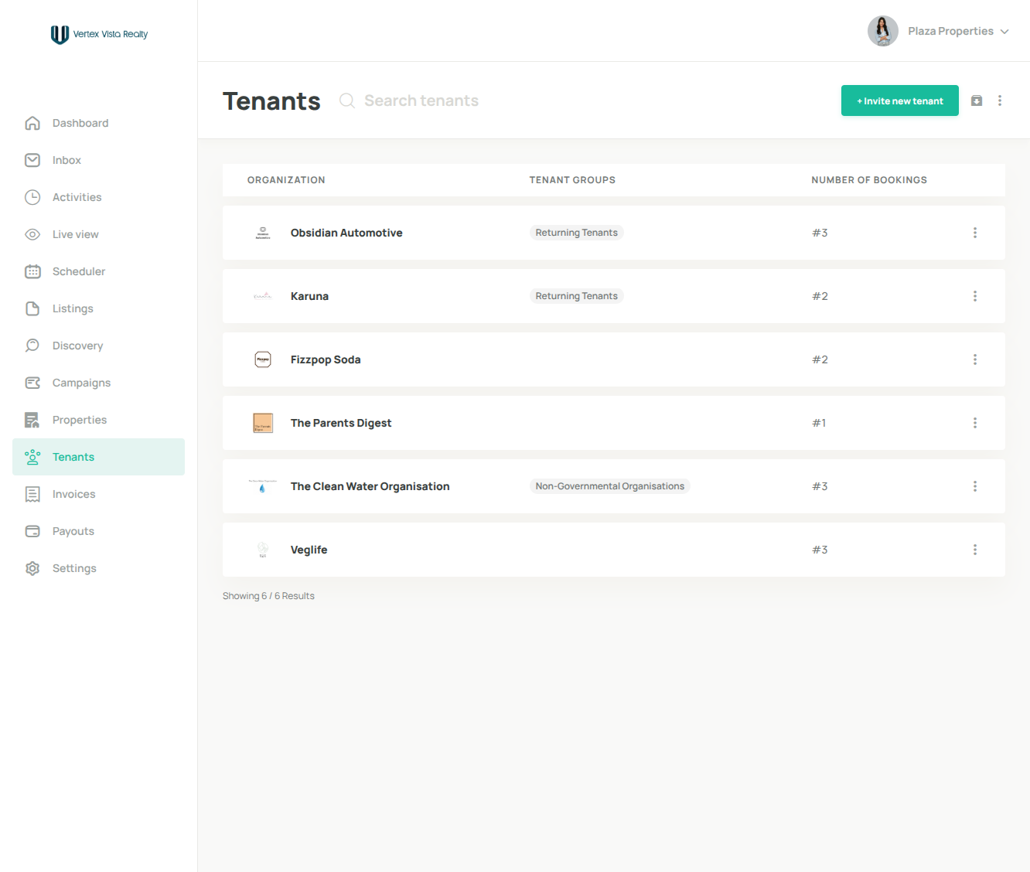Image resolution: width=1030 pixels, height=872 pixels.
Task: Click the Obsidian Automotive logo thumbnail
Action: point(263,233)
